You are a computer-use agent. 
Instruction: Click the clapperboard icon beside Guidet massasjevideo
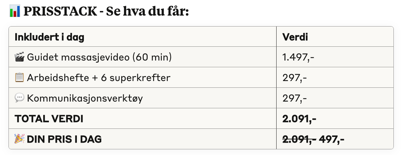pos(19,57)
